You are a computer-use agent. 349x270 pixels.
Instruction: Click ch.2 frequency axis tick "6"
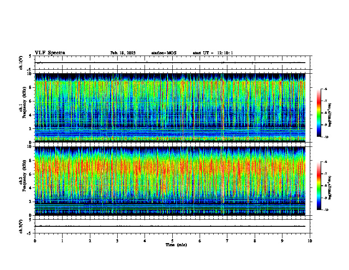click(x=30, y=174)
